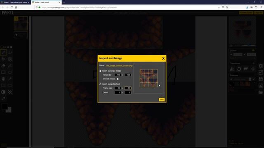The width and height of the screenshot is (264, 148).
Task: Select the Rectangle tool
Action: [4, 72]
